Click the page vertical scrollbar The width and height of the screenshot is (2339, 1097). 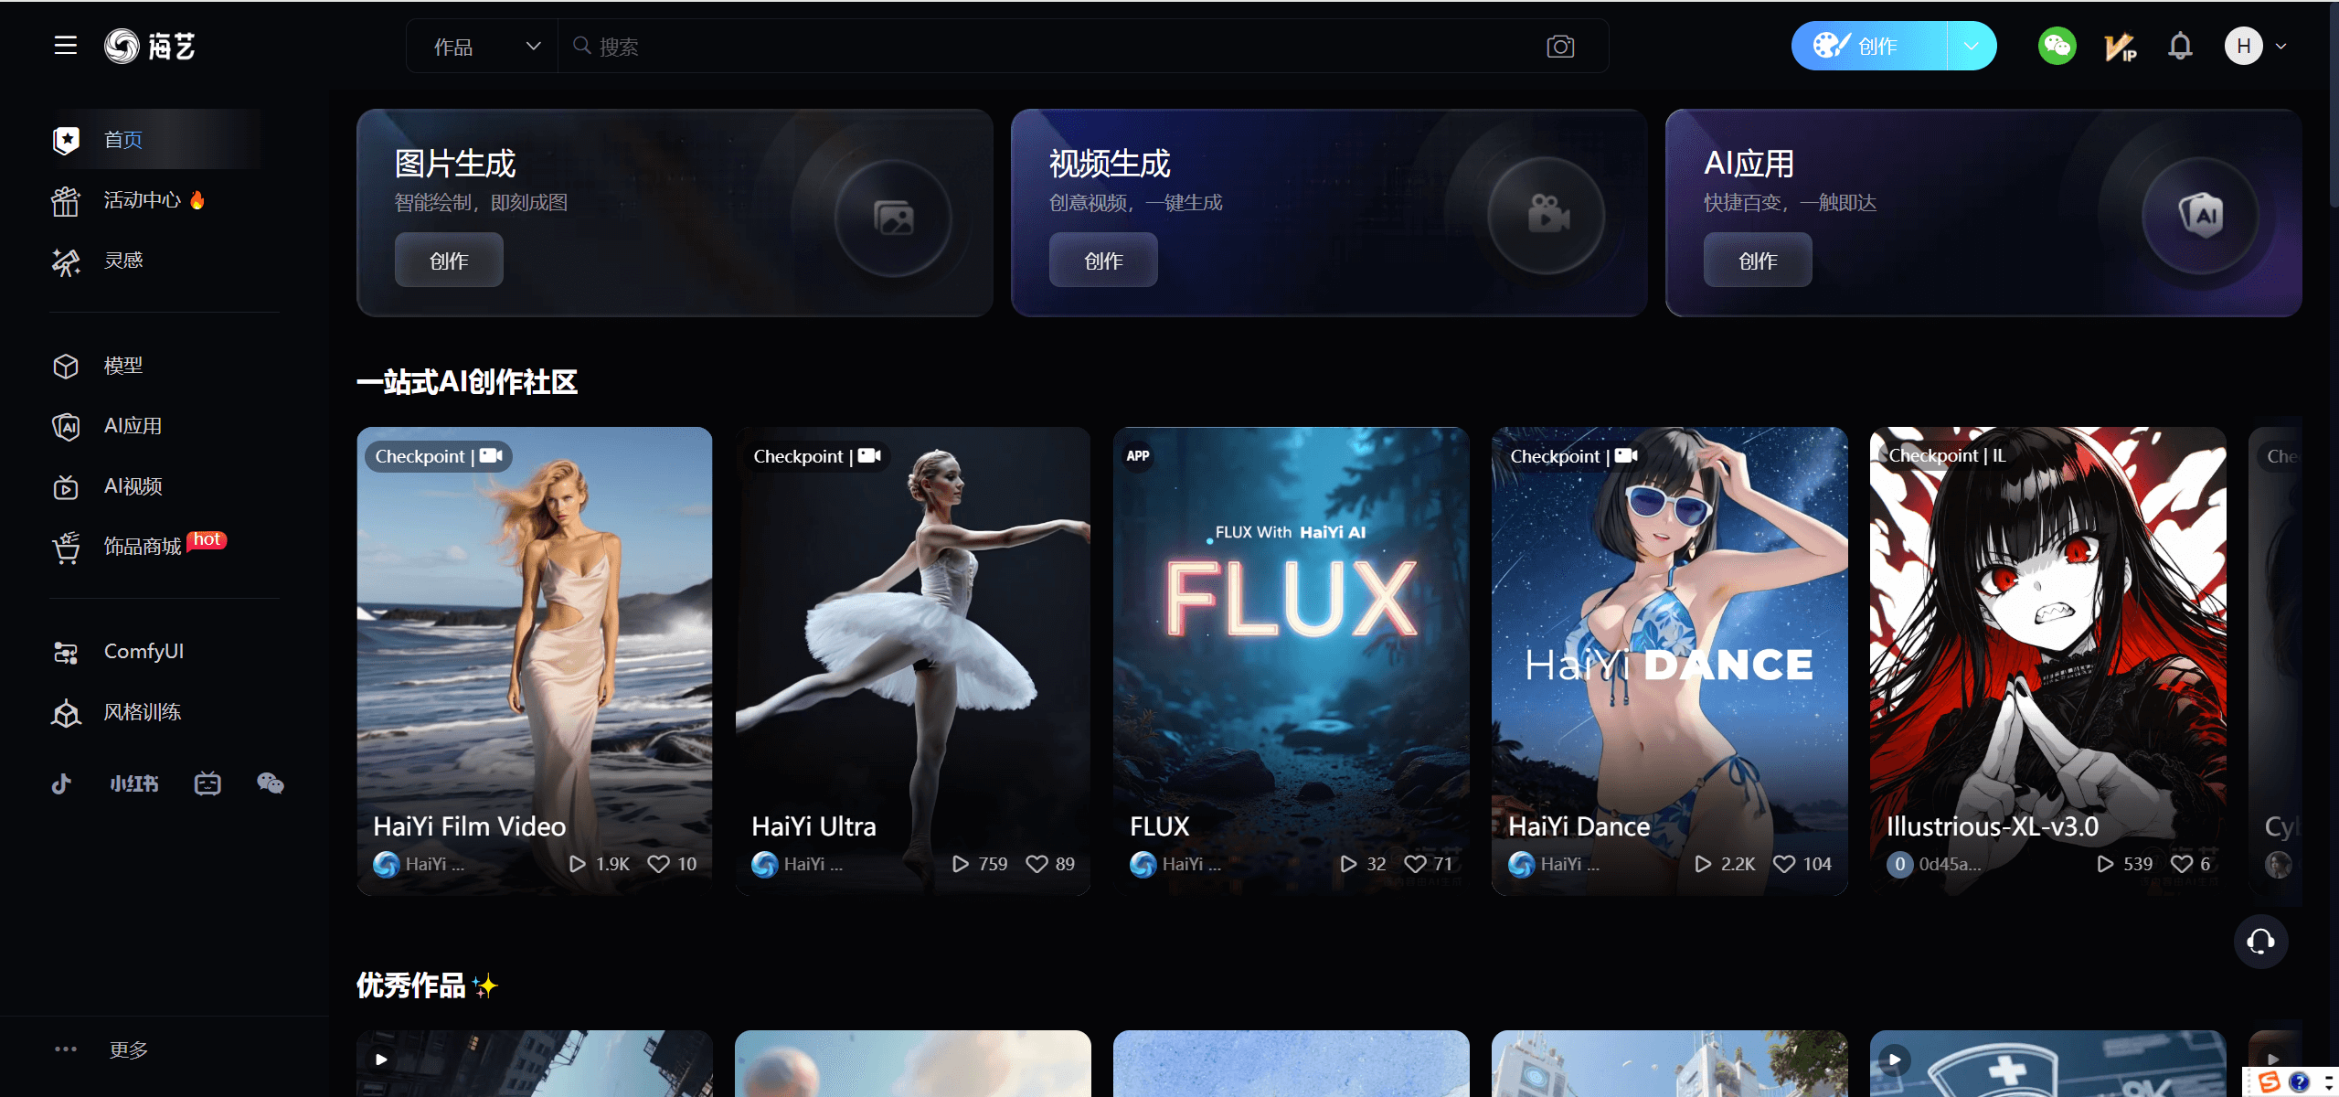click(x=2334, y=105)
